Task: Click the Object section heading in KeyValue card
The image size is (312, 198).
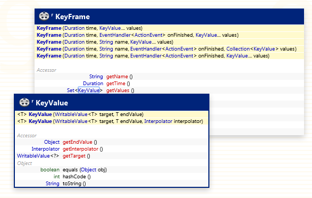Action: [x=24, y=163]
